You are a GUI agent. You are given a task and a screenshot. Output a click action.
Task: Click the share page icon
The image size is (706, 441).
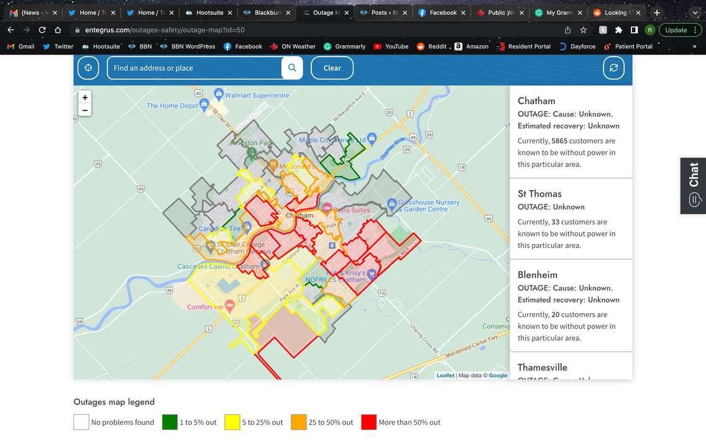[567, 30]
